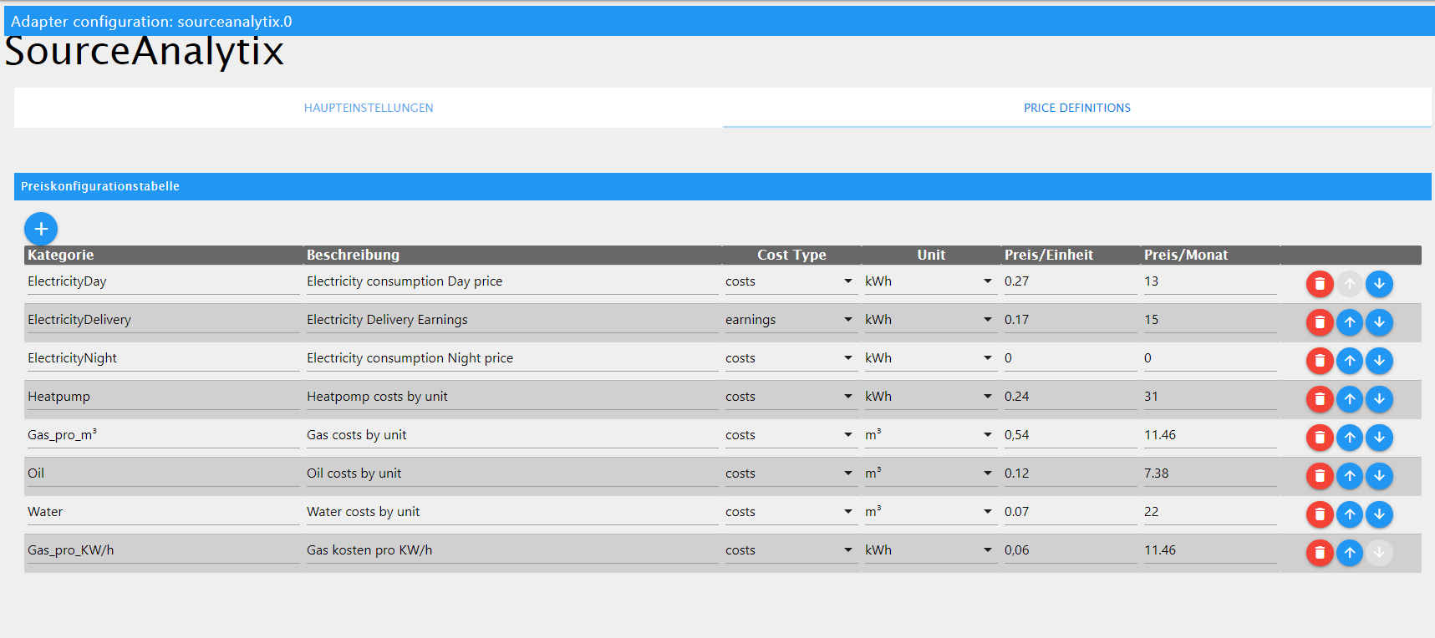The width and height of the screenshot is (1435, 638).
Task: Open Cost Type dropdown for Heatpump
Action: tap(791, 397)
